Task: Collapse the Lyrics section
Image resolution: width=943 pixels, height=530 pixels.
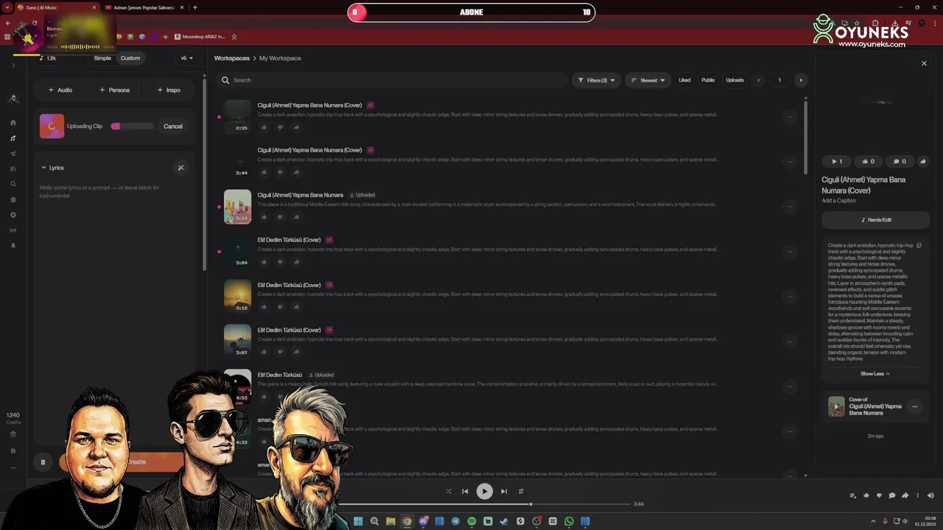Action: 52,168
